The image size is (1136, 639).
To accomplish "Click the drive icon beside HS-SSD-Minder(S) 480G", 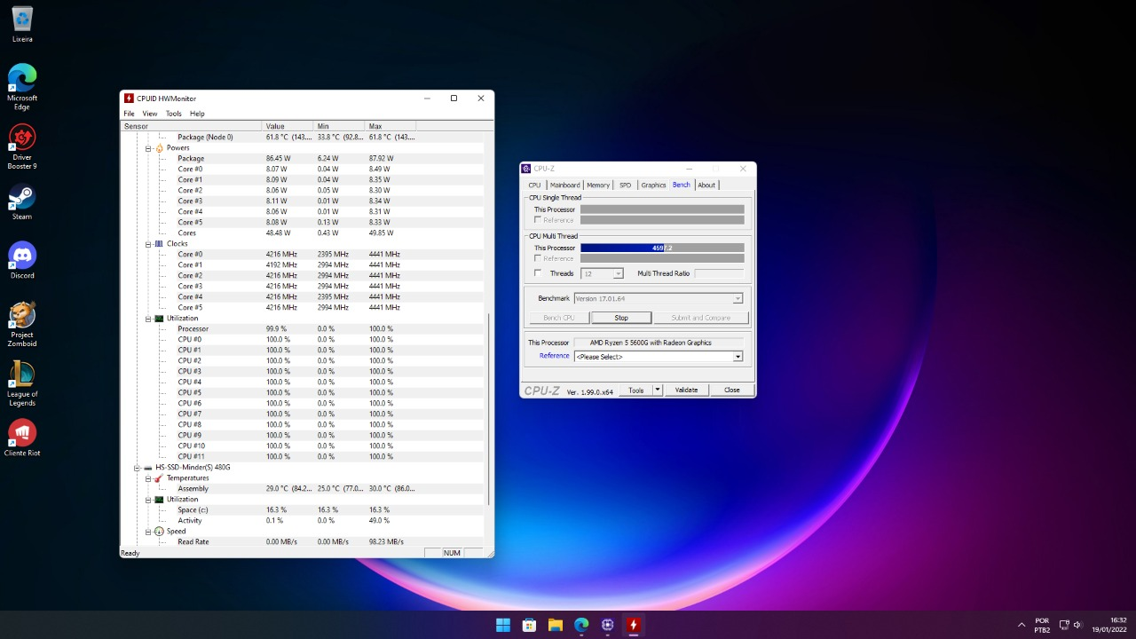I will pos(149,468).
